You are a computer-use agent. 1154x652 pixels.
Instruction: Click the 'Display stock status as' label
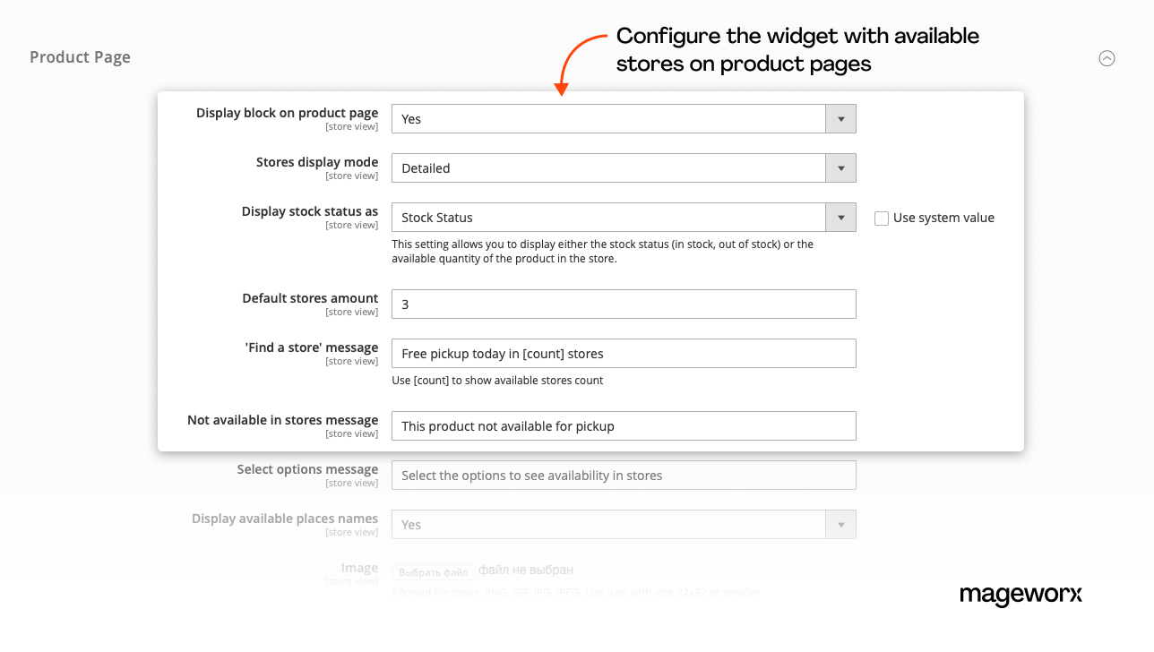[309, 212]
